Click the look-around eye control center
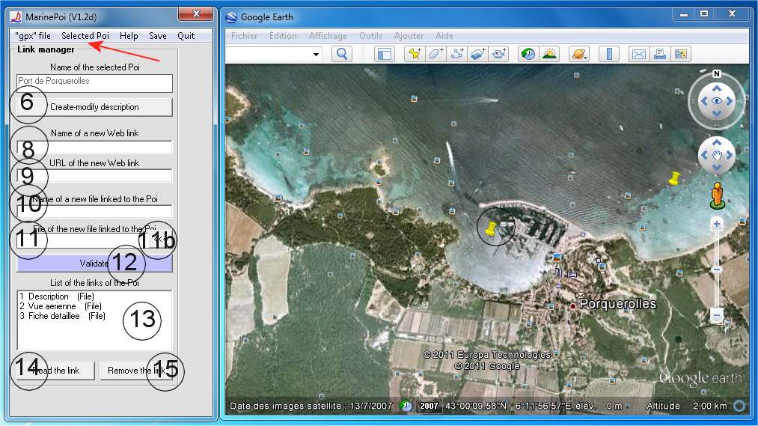 tap(716, 100)
